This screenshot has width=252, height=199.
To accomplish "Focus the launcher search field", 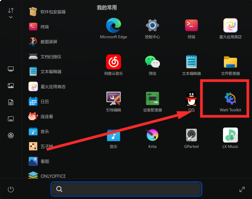I will click(x=126, y=189).
